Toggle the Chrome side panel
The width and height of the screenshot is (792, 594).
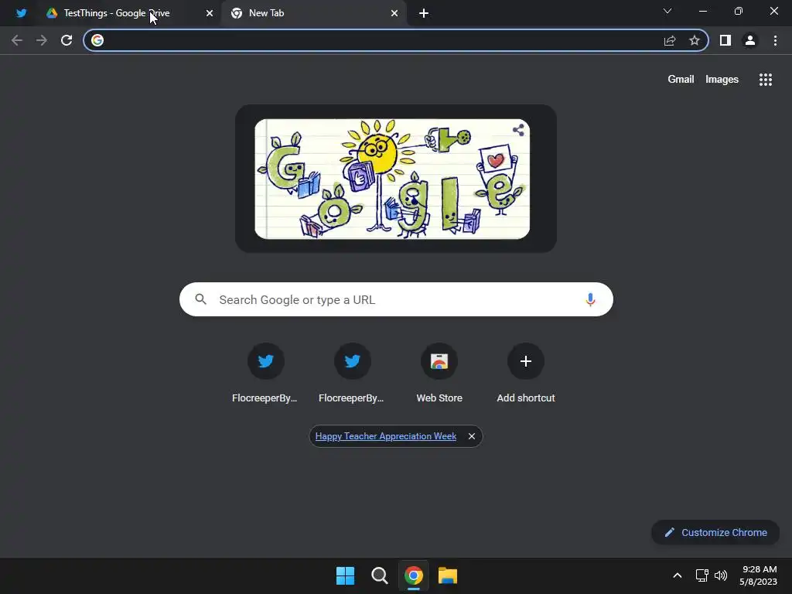pos(725,40)
